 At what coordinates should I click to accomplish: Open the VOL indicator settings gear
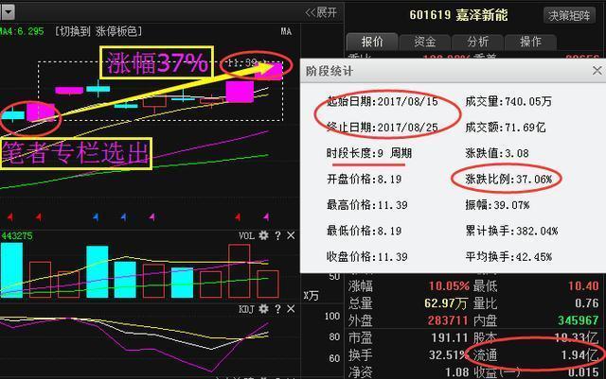click(263, 235)
